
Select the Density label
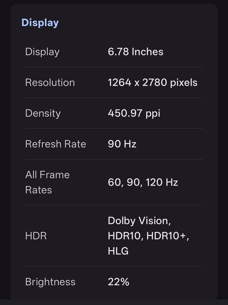(x=43, y=113)
